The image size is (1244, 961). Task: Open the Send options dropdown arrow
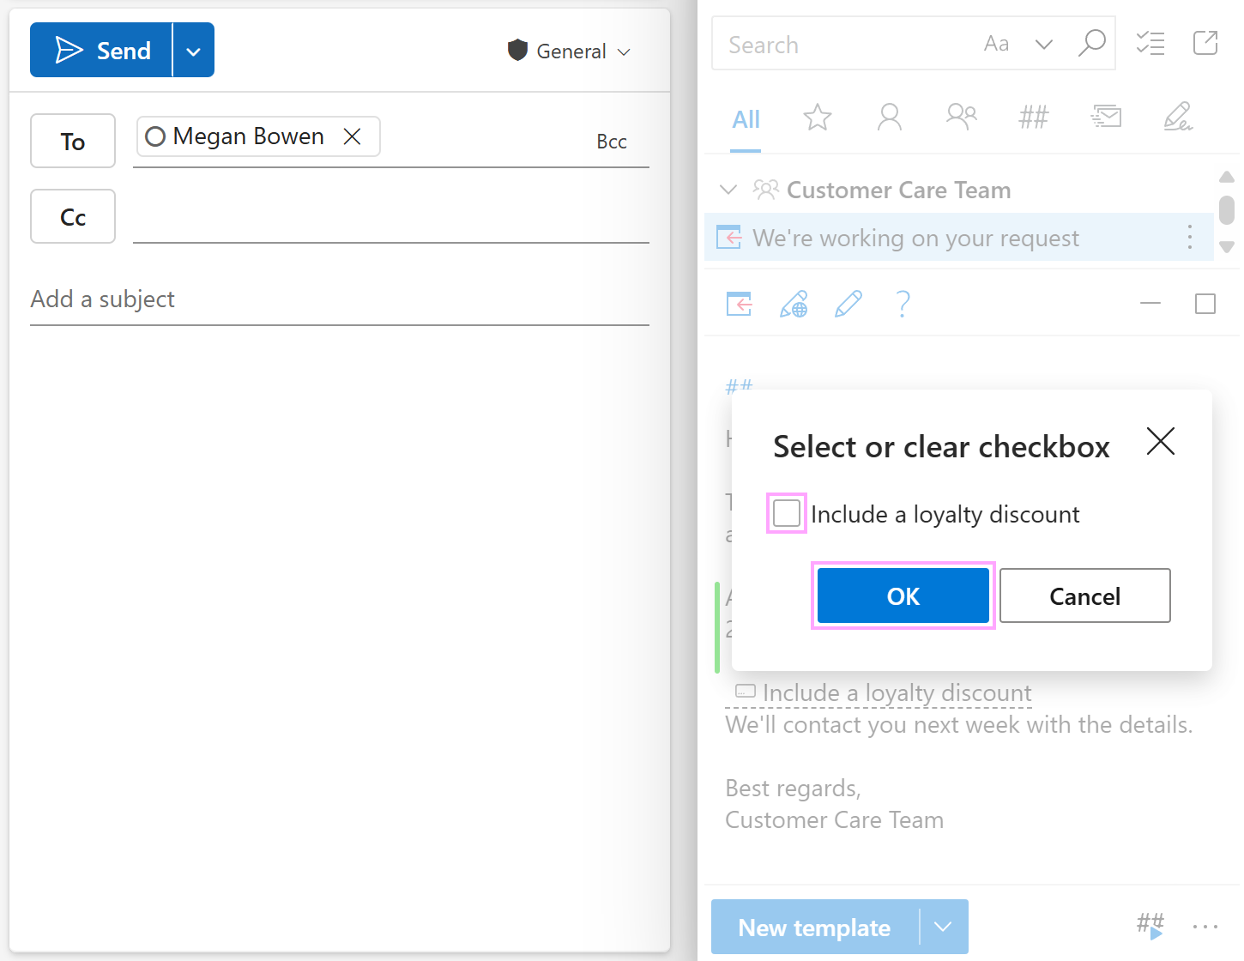tap(193, 50)
